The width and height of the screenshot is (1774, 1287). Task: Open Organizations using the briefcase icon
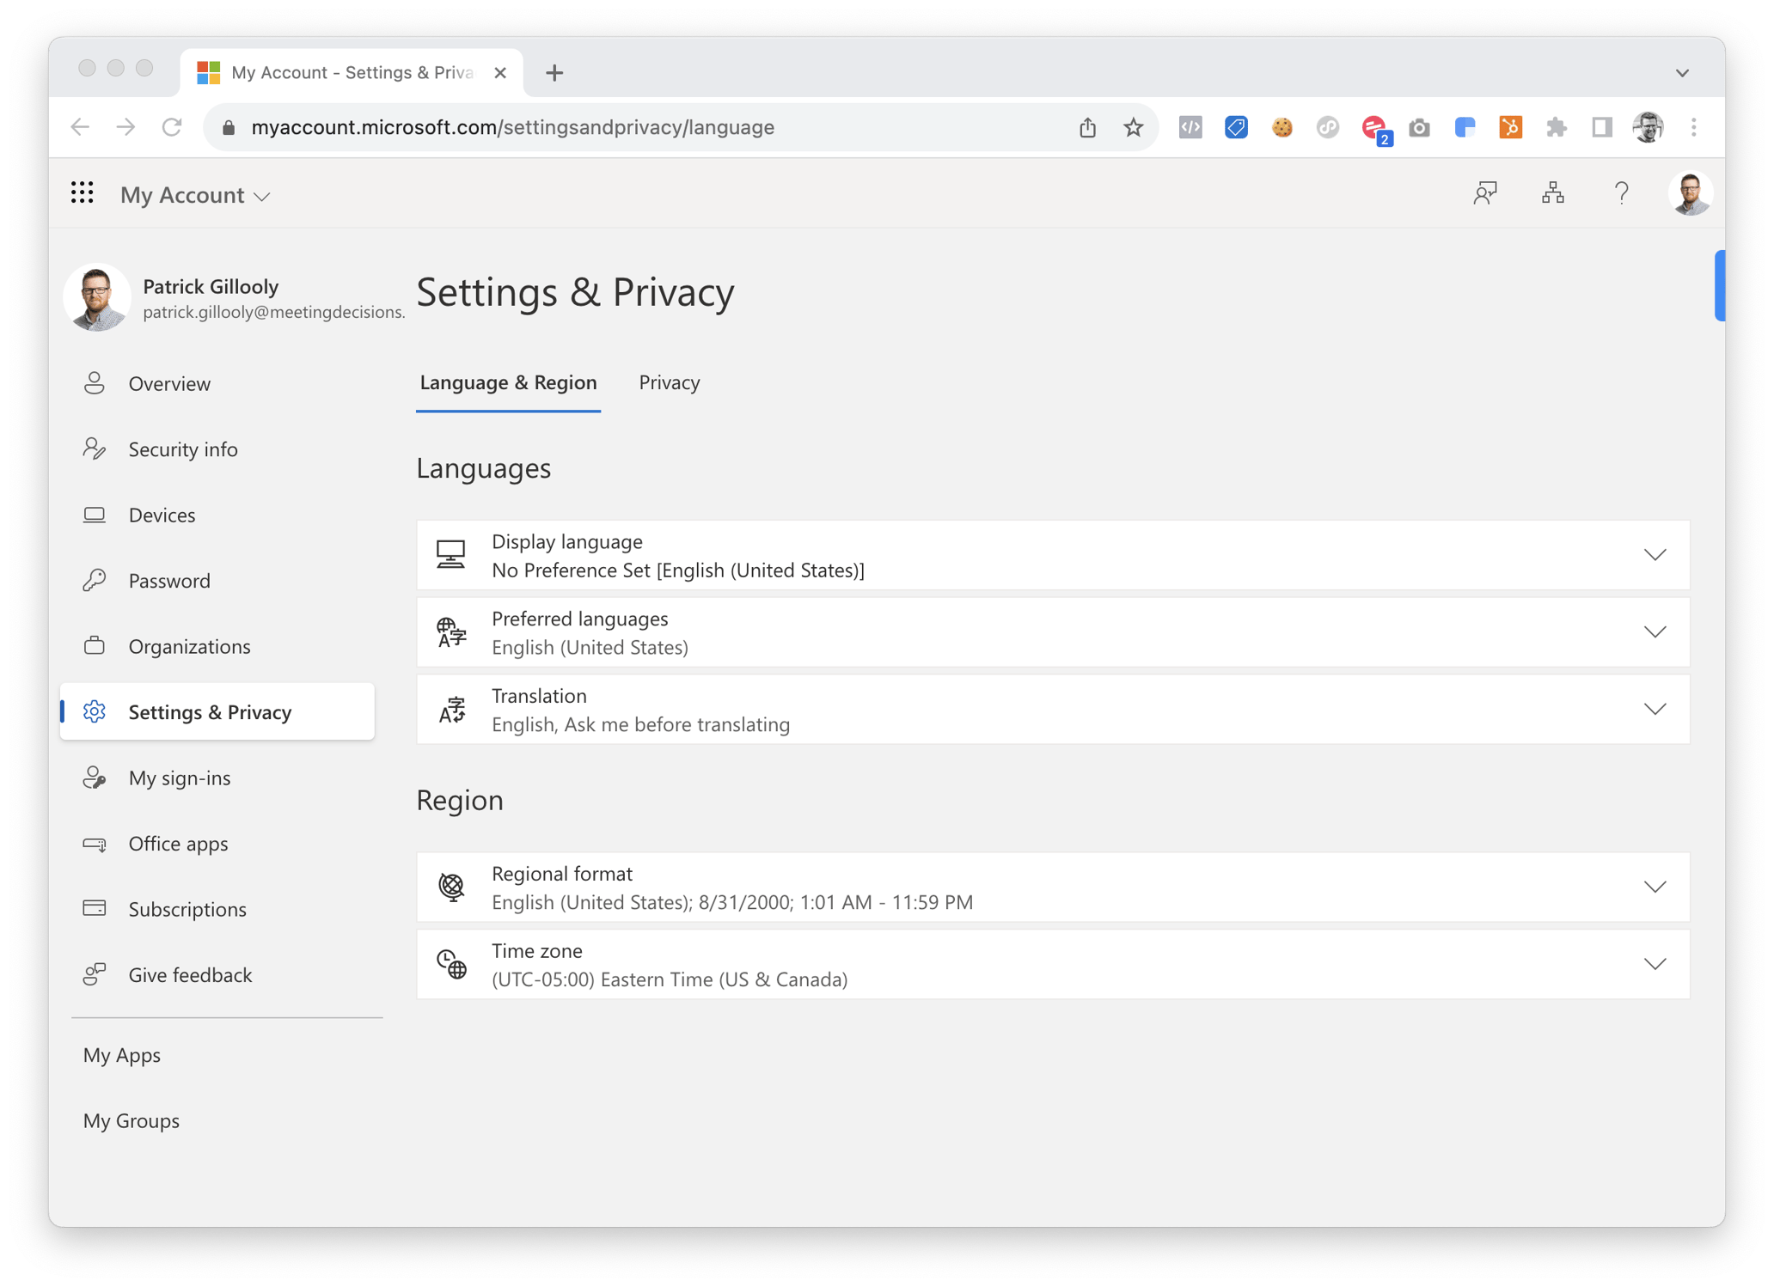tap(95, 645)
